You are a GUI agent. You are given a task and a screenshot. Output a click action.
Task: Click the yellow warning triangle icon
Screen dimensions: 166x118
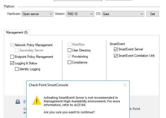(x=37, y=100)
